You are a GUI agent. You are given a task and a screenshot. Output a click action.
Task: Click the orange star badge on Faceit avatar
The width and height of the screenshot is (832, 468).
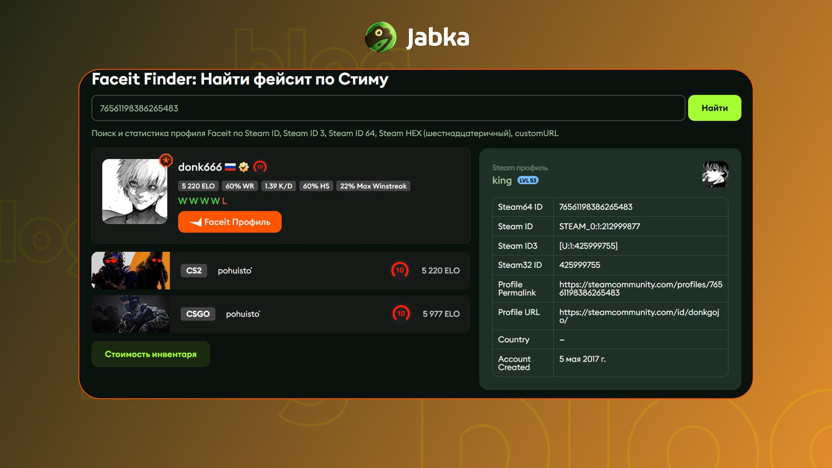(166, 160)
